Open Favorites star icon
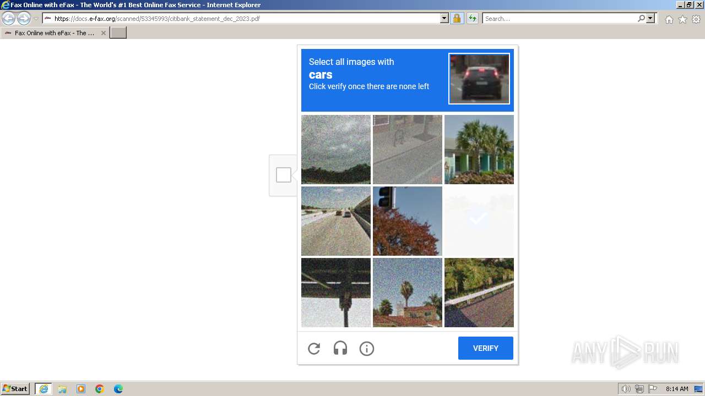Viewport: 705px width, 396px height. [682, 19]
